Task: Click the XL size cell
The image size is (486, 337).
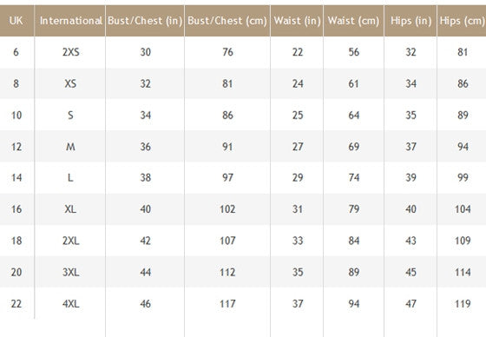Action: click(x=70, y=209)
